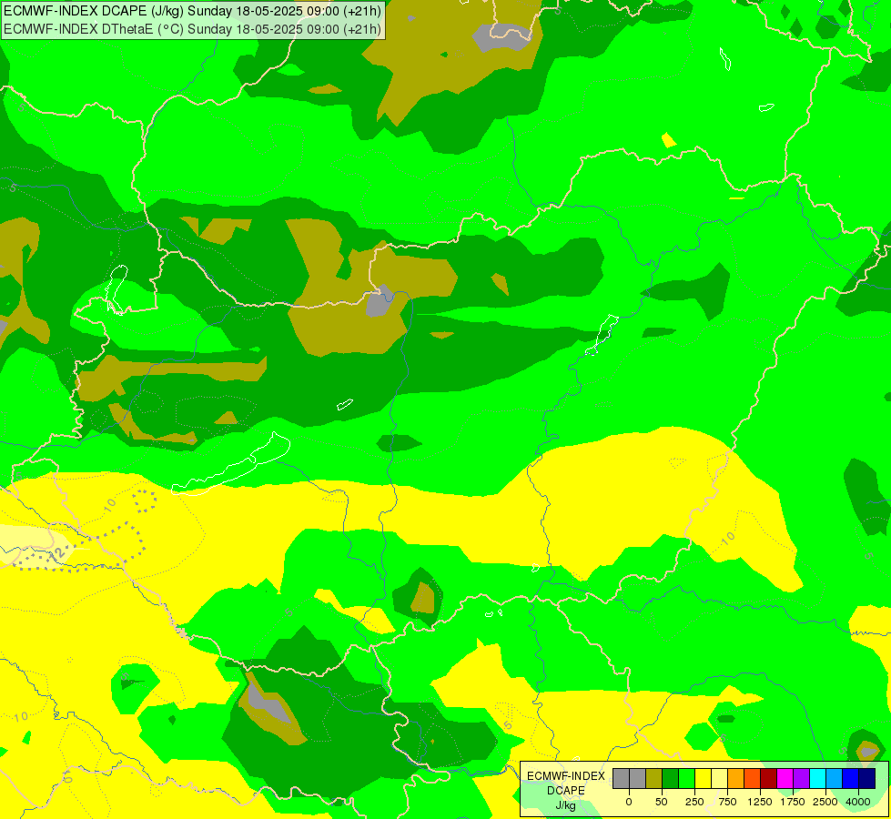The image size is (891, 819).
Task: Click the legend 'J/kg' unit label
Action: (565, 806)
